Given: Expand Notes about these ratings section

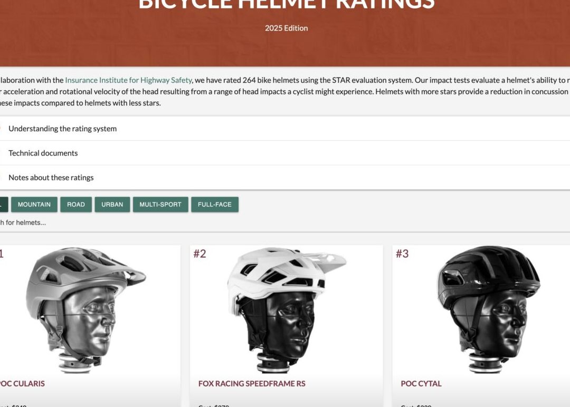Looking at the screenshot, I should tap(285, 178).
